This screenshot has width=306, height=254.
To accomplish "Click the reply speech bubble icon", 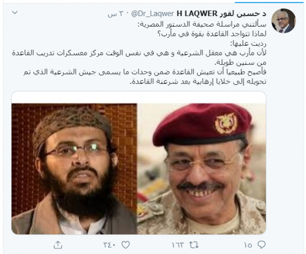I will click(261, 245).
